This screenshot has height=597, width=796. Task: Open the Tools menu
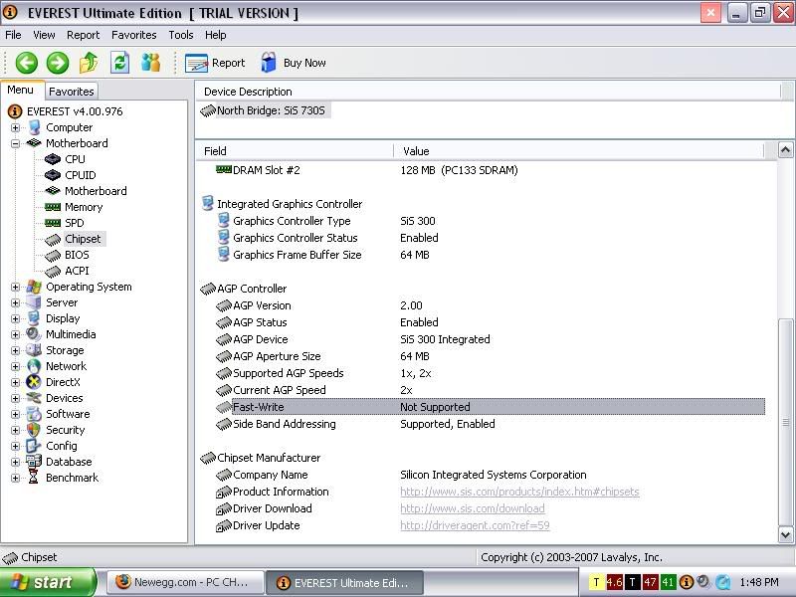click(181, 35)
